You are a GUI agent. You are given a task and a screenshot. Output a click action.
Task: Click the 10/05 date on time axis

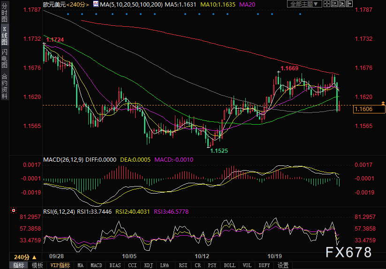129,256
